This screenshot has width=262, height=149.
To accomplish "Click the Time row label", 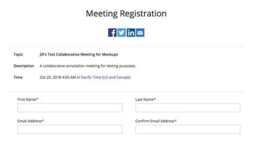I will click(18, 77).
